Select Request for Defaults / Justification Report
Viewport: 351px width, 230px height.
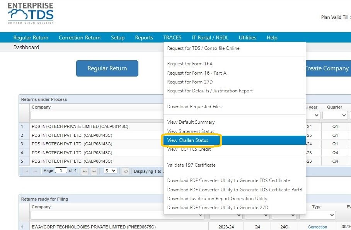(x=235, y=91)
